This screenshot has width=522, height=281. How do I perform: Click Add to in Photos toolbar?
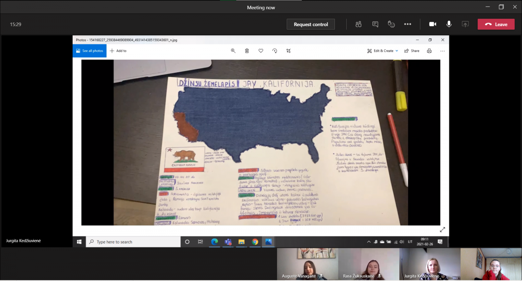(x=118, y=51)
